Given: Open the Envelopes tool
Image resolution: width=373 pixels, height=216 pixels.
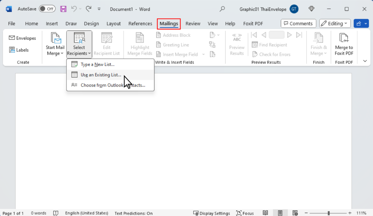Looking at the screenshot, I should 22,38.
